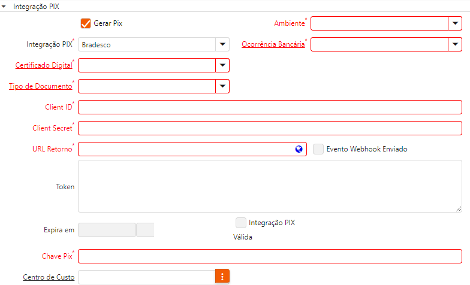Viewport: 470px width, 285px height.
Task: Click the Ocorrência Bancária link label
Action: pyautogui.click(x=273, y=44)
